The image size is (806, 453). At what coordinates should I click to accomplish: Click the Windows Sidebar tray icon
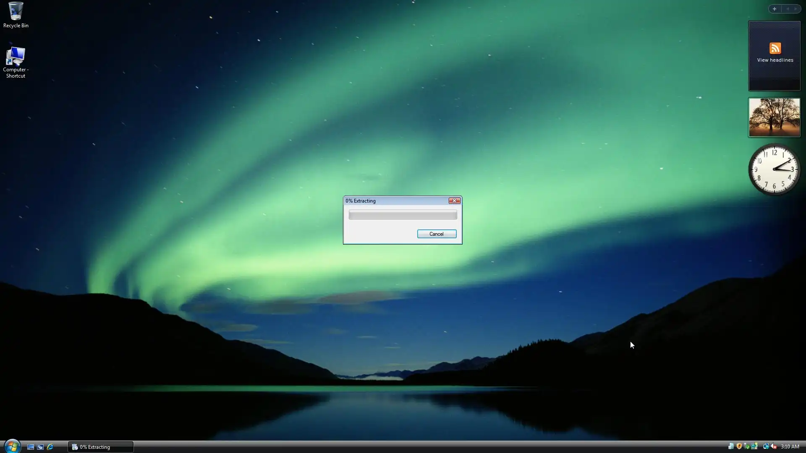point(754,446)
